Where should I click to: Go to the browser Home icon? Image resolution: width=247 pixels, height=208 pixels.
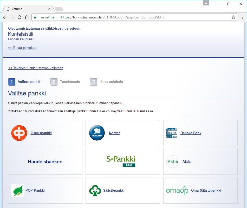coord(27,17)
